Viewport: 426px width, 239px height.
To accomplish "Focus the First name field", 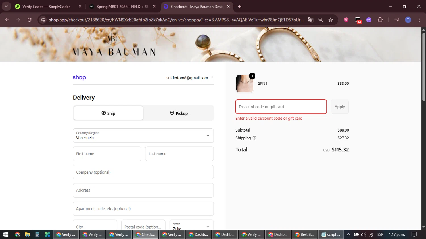I will coord(107,154).
